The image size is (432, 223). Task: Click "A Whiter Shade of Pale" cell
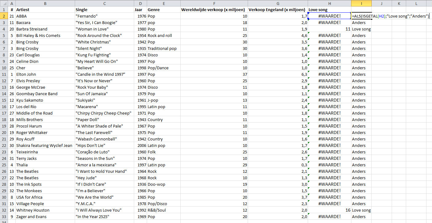click(x=104, y=126)
